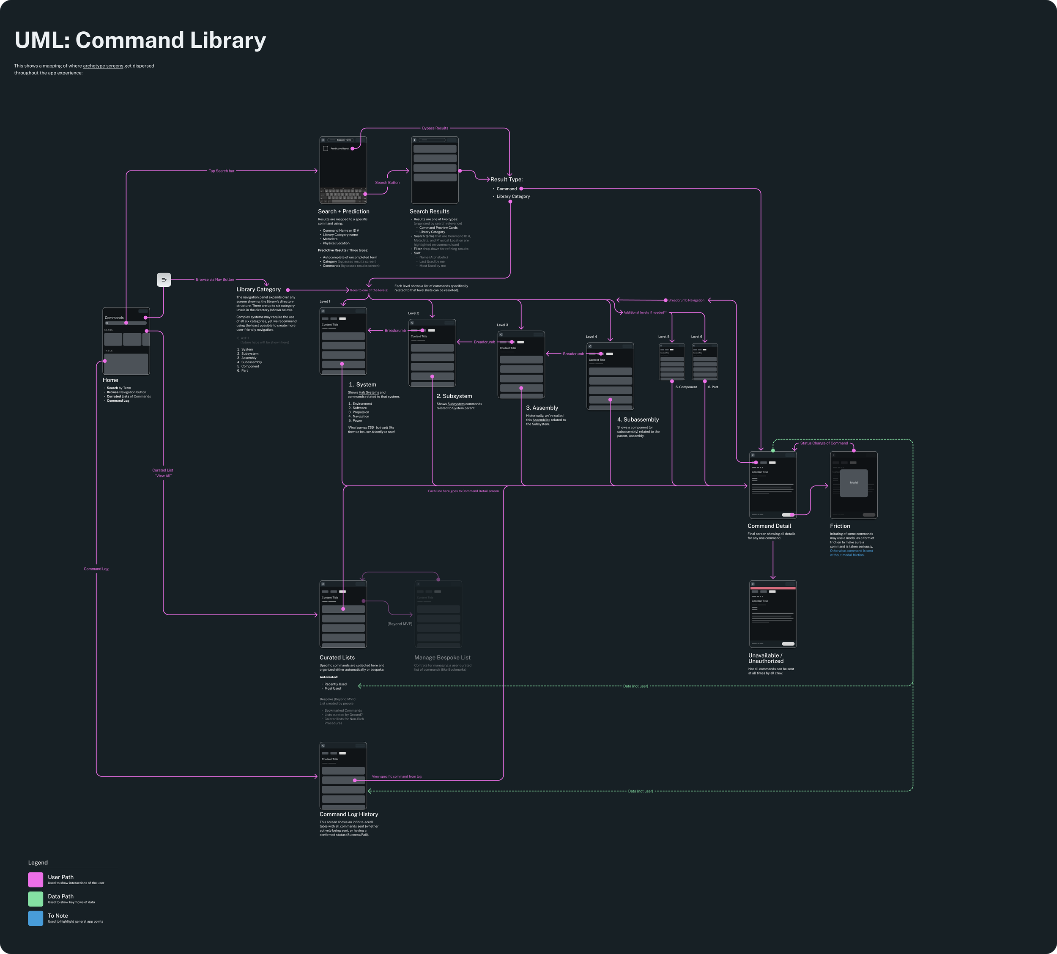Screen dimensions: 1057x954
Task: Open the archetype screens link
Action: (x=103, y=66)
